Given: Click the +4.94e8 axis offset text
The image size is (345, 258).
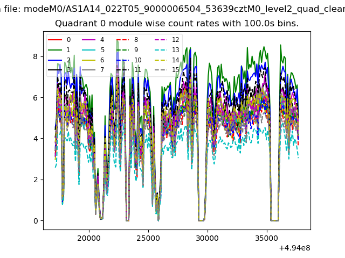Looking at the screenshot, I should pyautogui.click(x=292, y=248).
